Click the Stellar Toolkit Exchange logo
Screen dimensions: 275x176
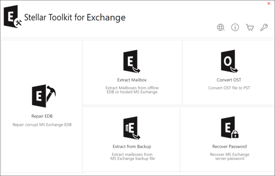tap(13, 17)
